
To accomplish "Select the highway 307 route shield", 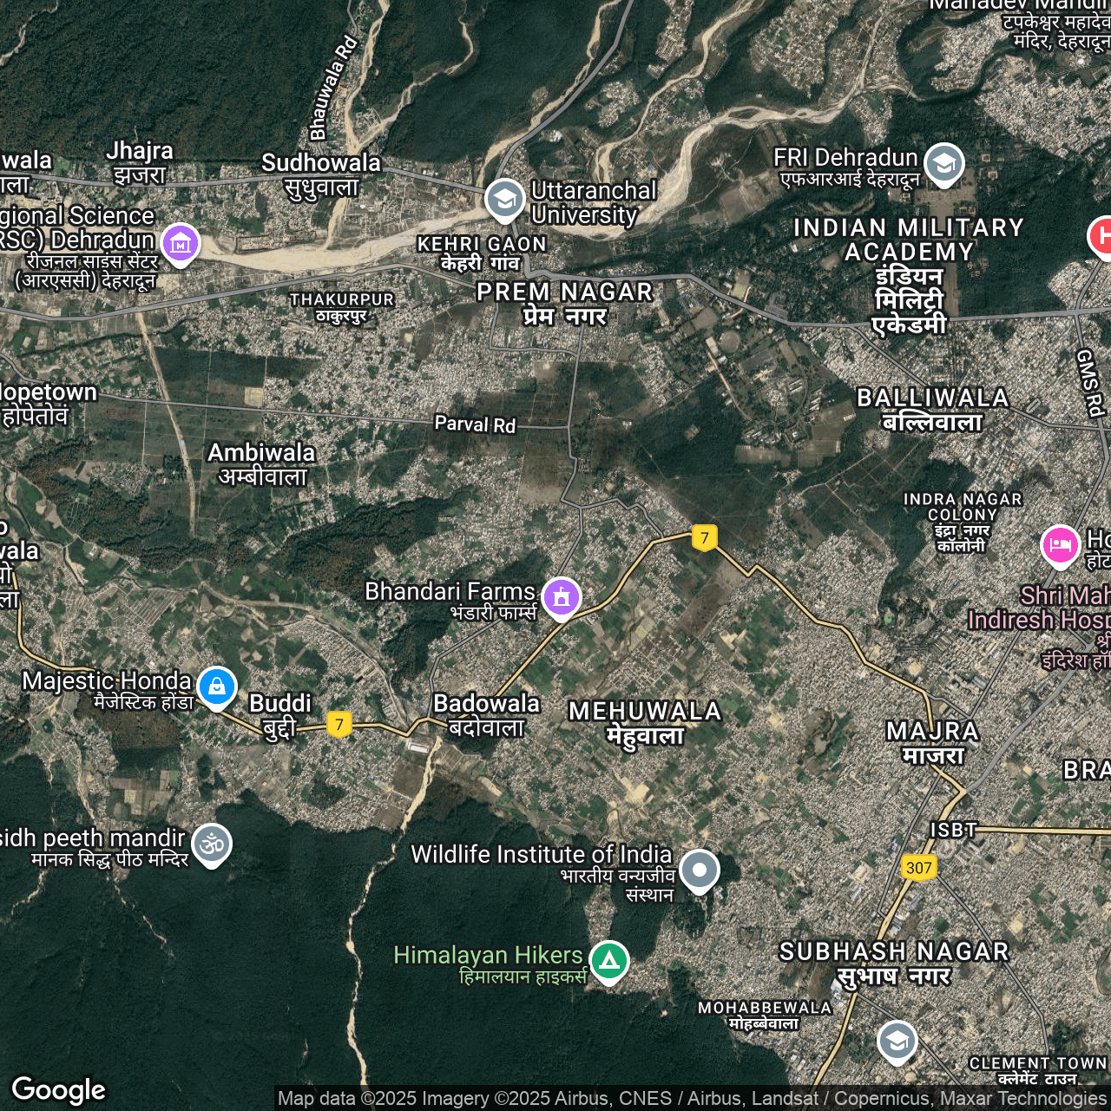I will tap(918, 867).
